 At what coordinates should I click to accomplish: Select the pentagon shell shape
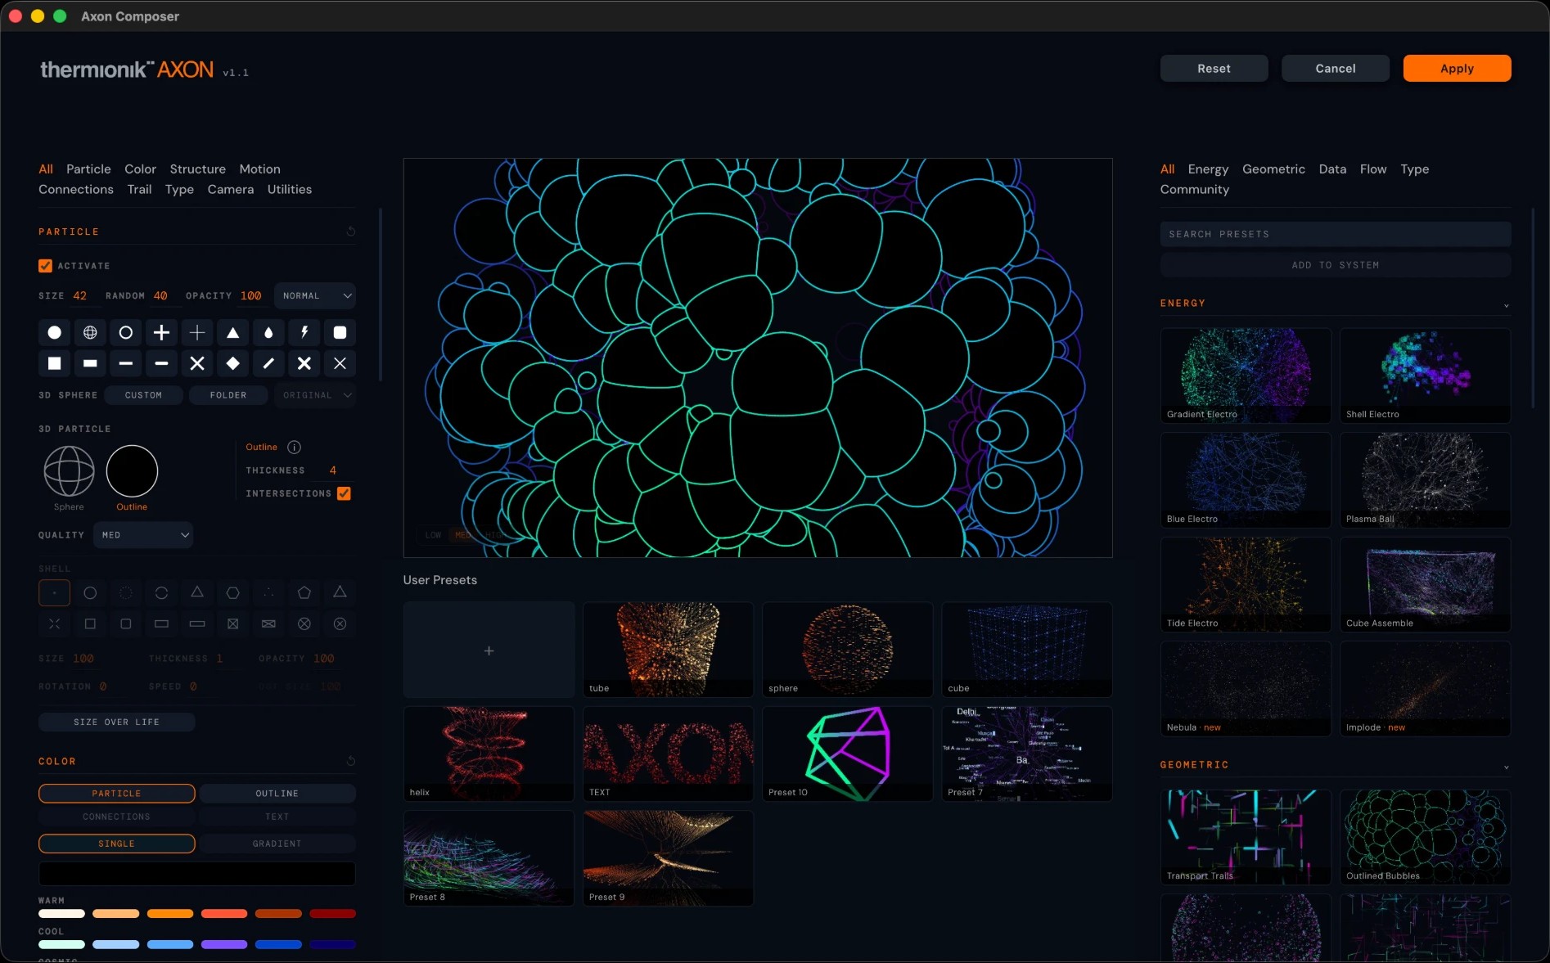[304, 592]
